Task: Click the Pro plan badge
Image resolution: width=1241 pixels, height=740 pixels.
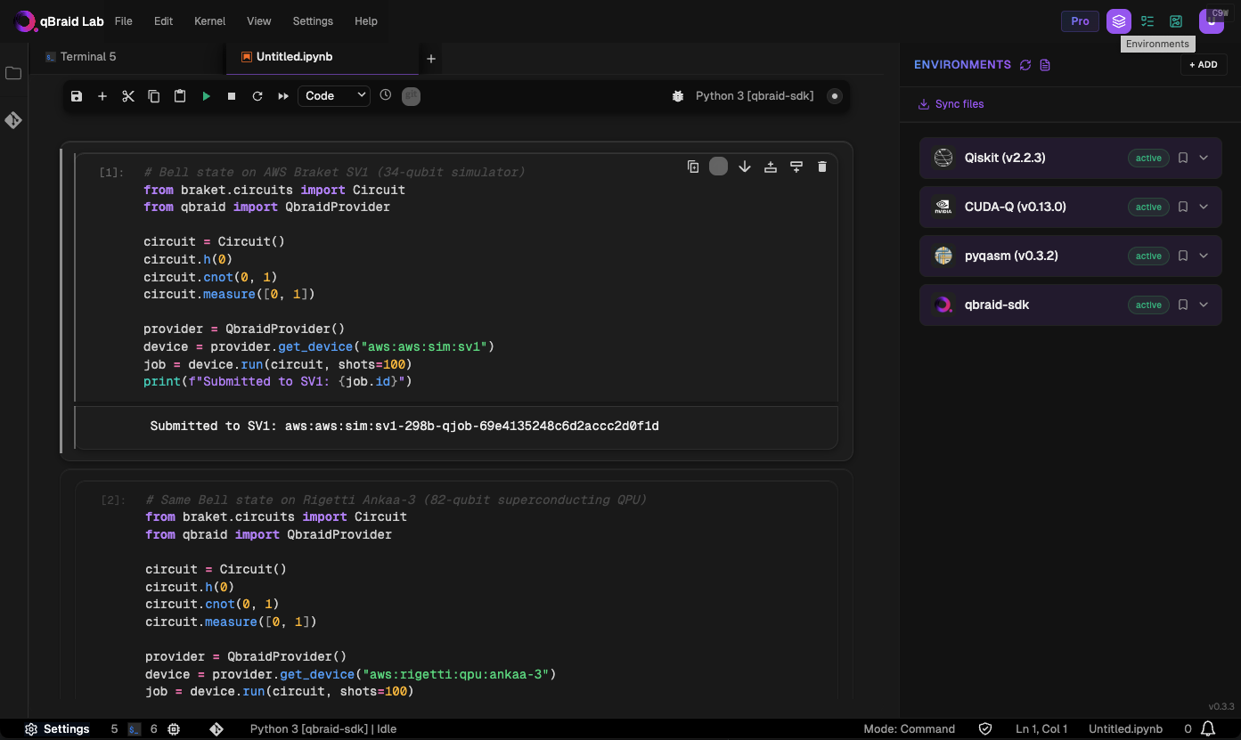Action: [x=1080, y=21]
